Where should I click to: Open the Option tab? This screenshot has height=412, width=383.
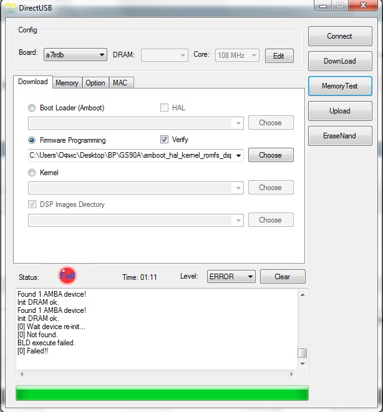point(95,83)
